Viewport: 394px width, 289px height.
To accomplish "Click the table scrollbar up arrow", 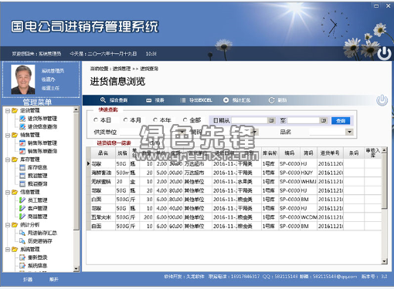I will point(384,150).
